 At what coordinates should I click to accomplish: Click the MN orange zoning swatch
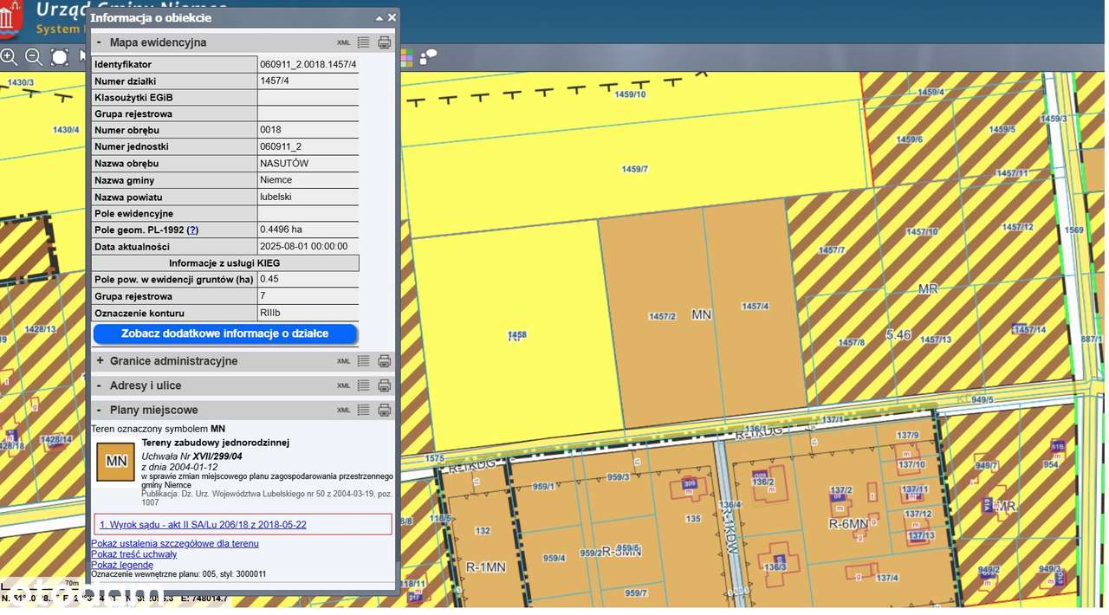tap(115, 462)
